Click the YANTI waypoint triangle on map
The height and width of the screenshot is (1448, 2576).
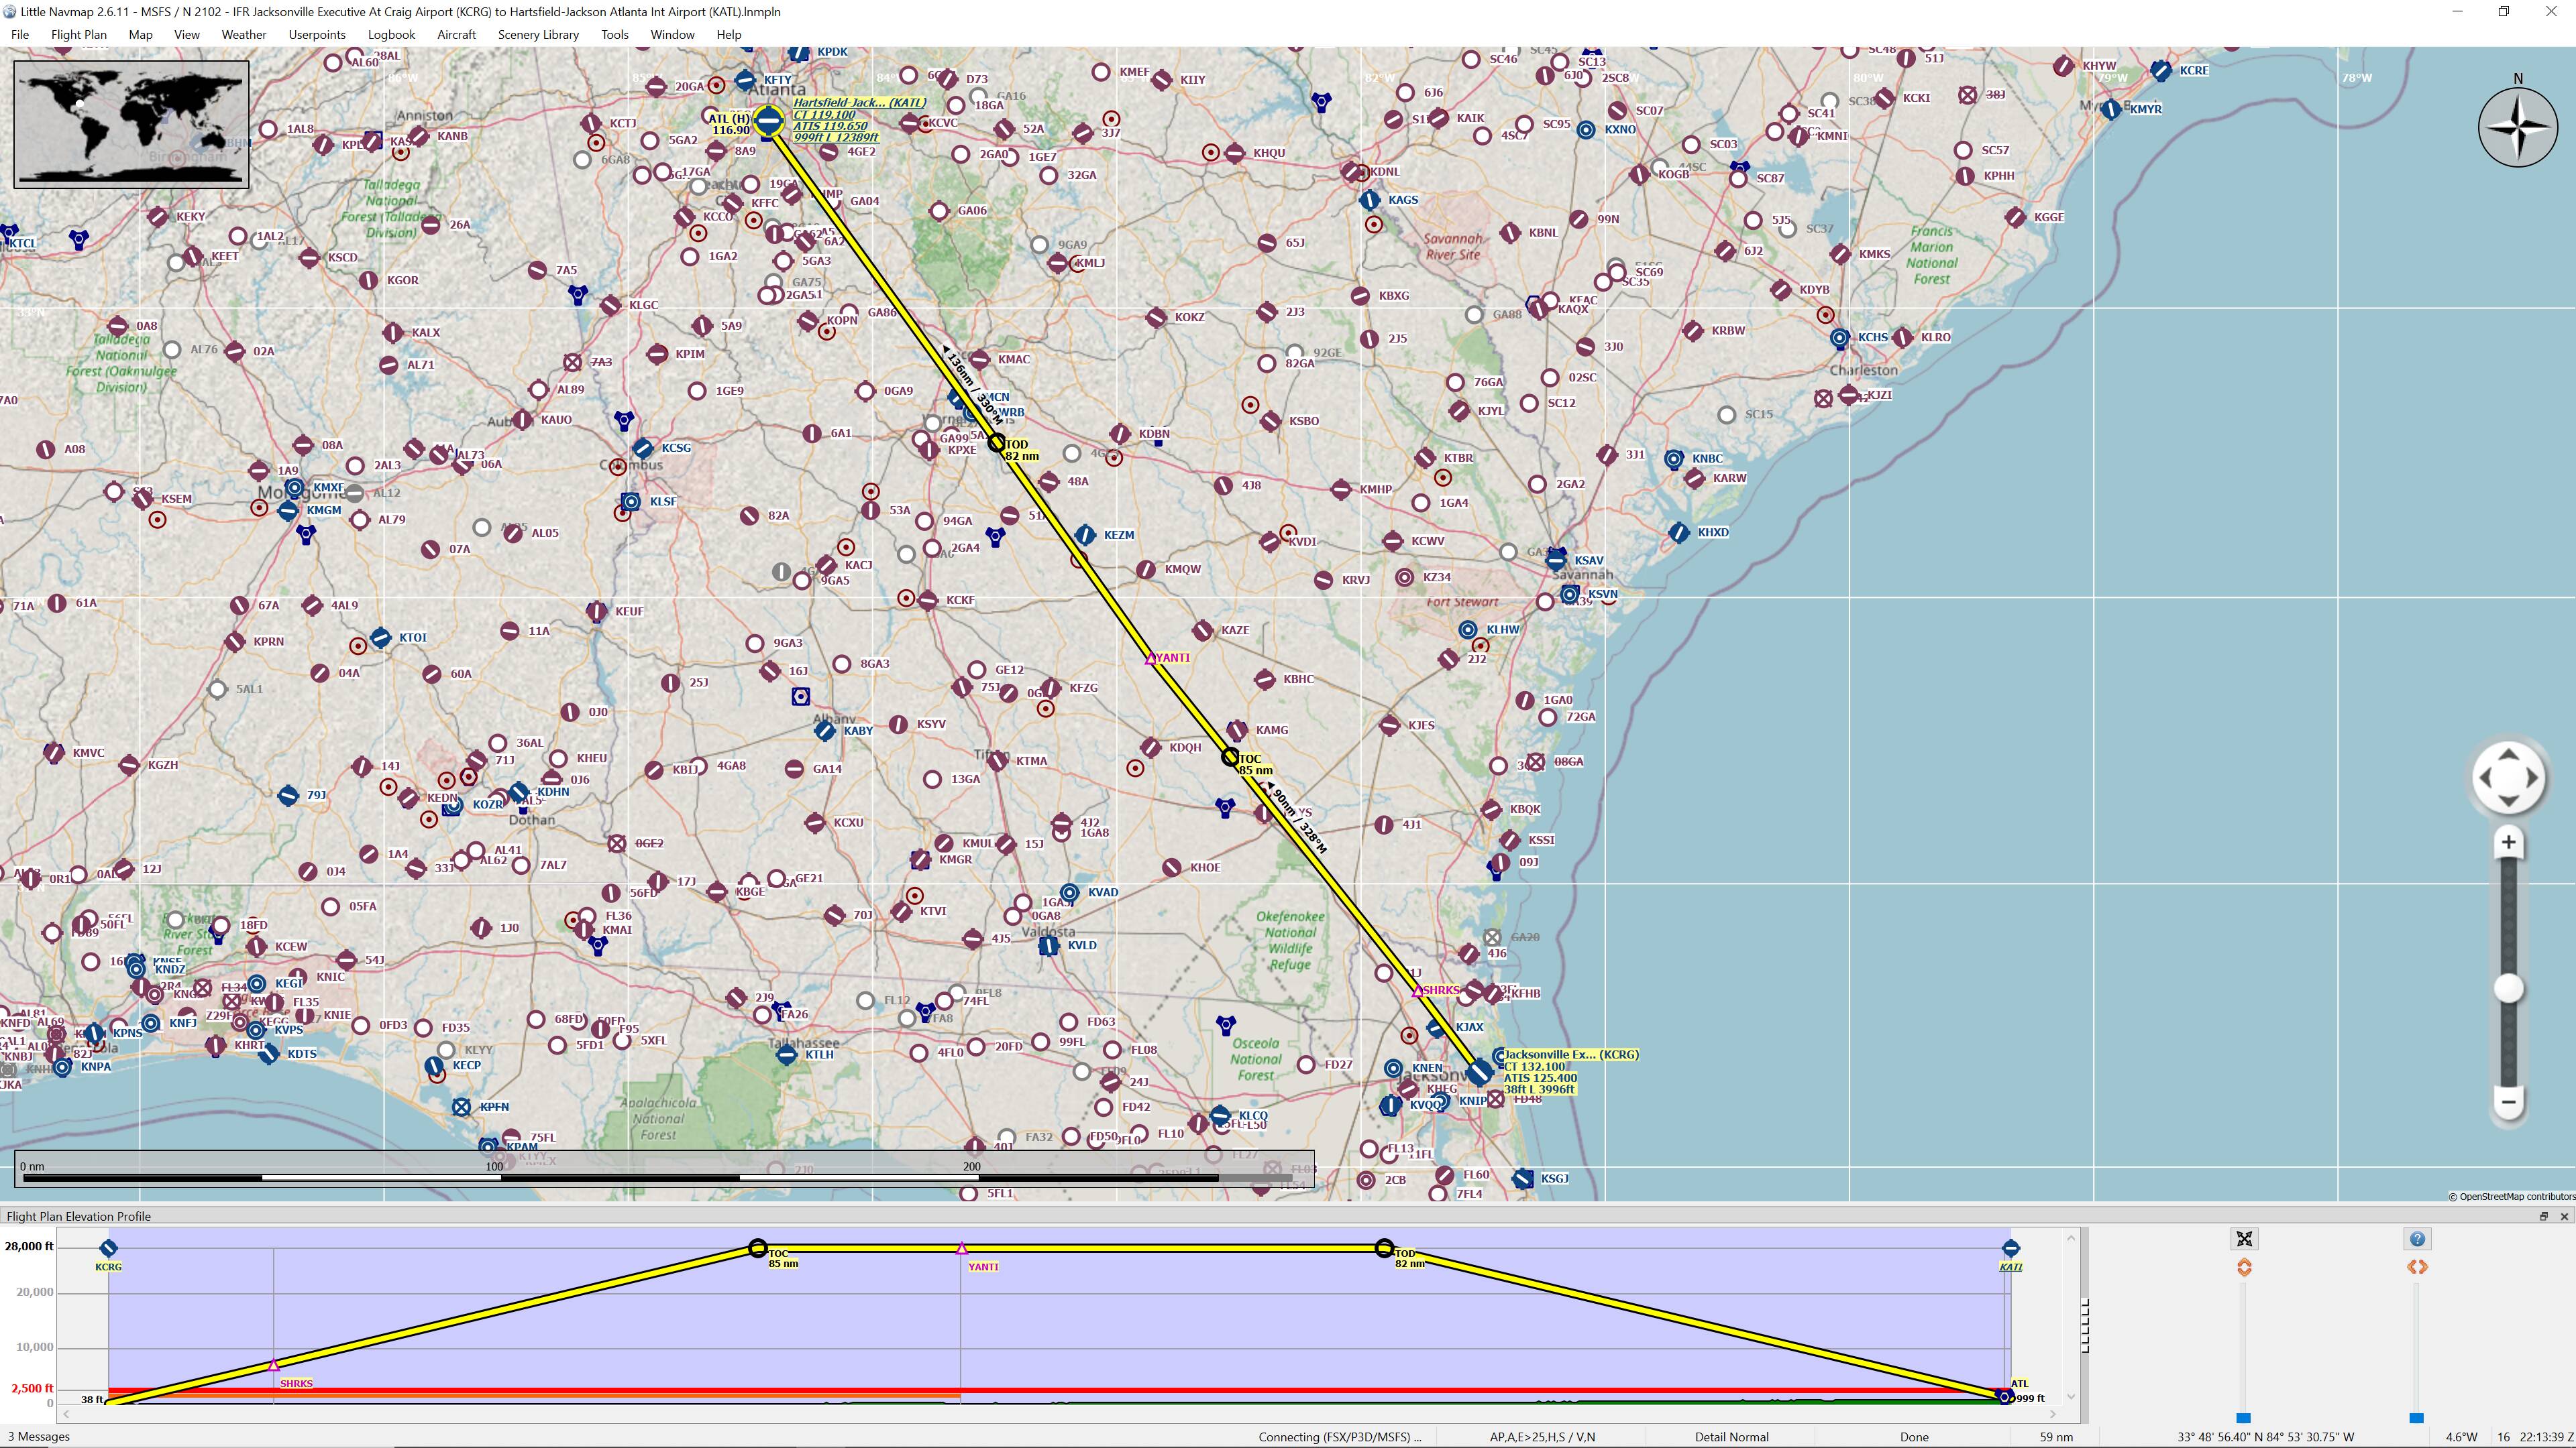click(x=1151, y=658)
